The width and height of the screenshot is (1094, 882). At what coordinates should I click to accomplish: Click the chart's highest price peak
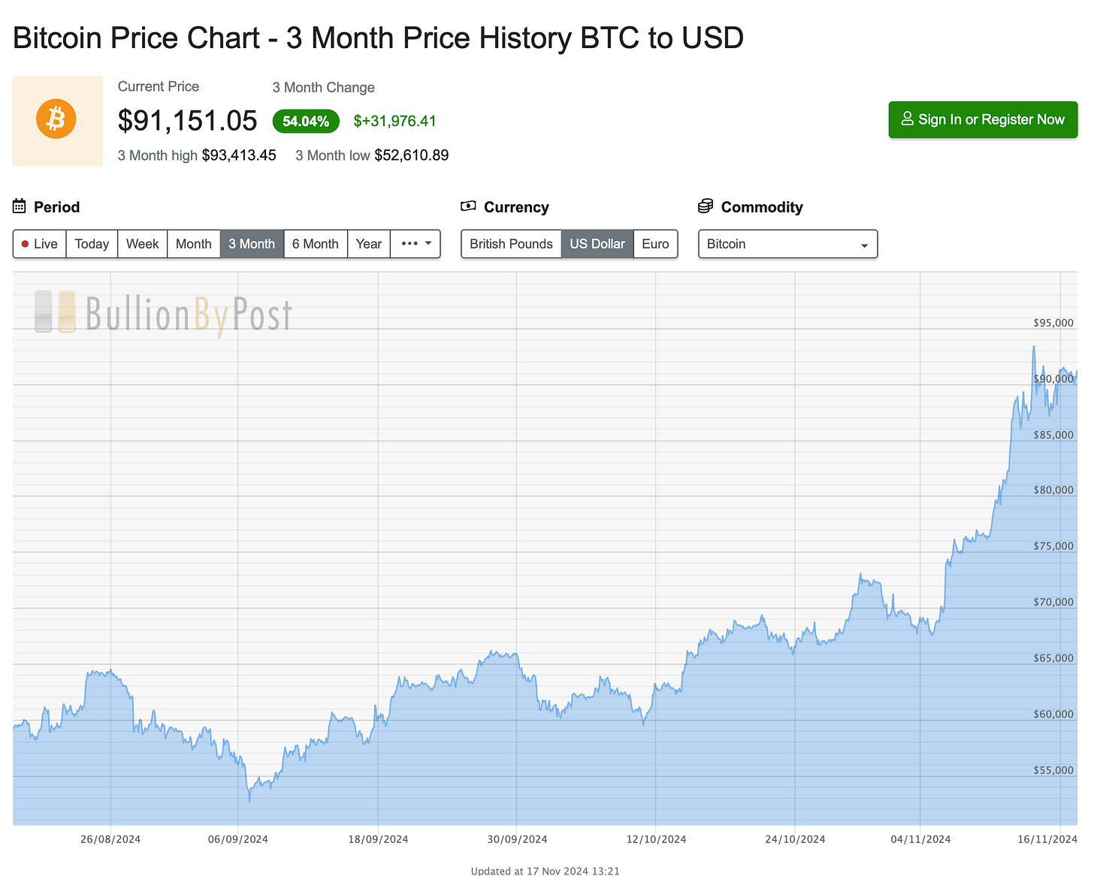point(1034,348)
